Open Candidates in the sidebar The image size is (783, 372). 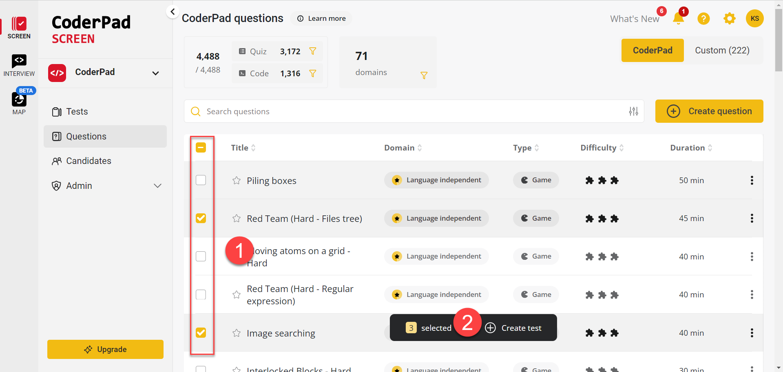(88, 161)
